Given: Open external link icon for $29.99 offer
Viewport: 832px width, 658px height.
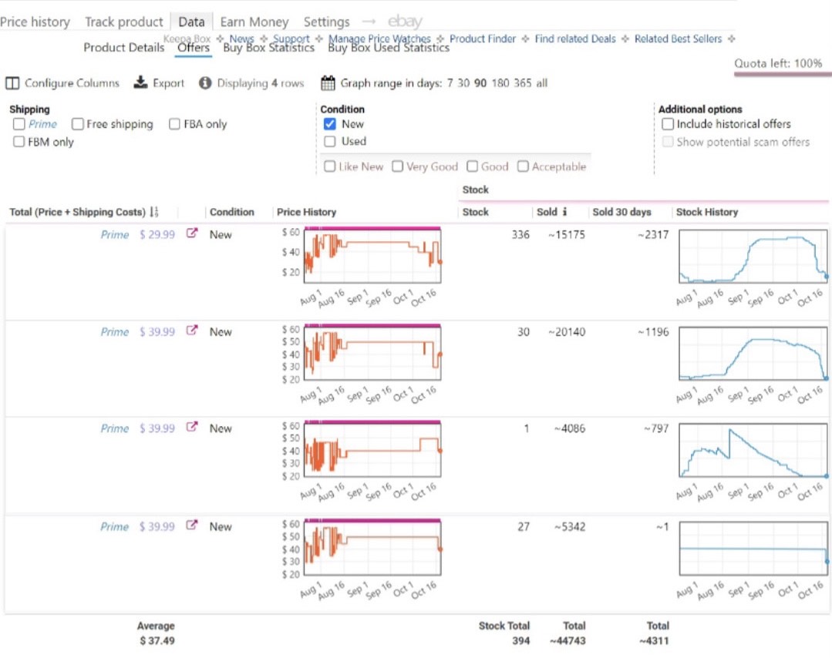Looking at the screenshot, I should (192, 233).
